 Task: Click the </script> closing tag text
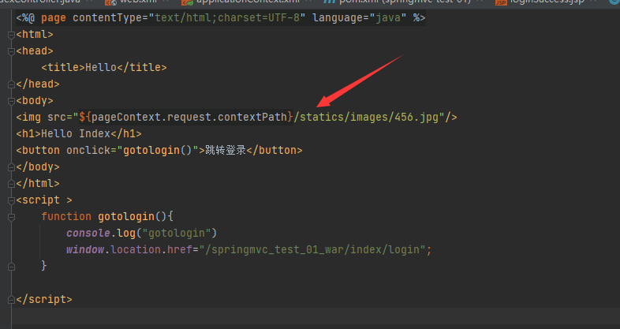[x=44, y=299]
